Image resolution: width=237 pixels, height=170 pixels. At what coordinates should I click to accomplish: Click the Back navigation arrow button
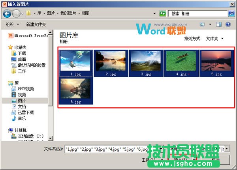pos(7,14)
